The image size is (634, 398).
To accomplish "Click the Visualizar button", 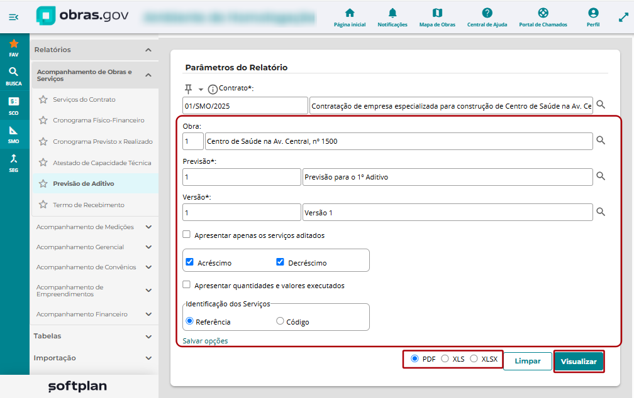I will pyautogui.click(x=579, y=361).
